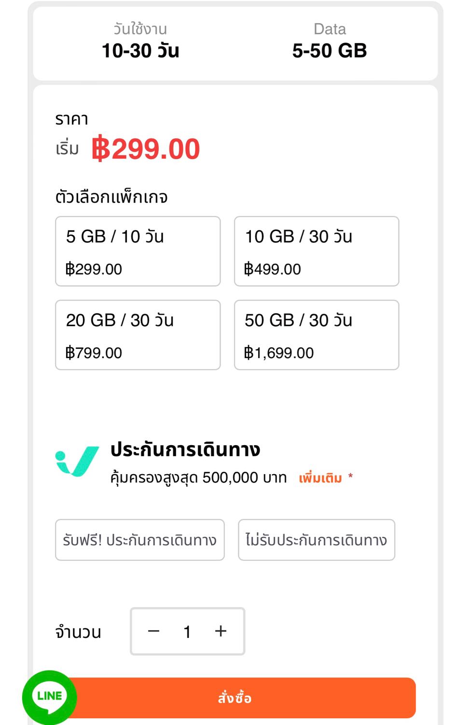Choose the 20 GB / 30 วัน package
The width and height of the screenshot is (471, 725).
coord(138,335)
